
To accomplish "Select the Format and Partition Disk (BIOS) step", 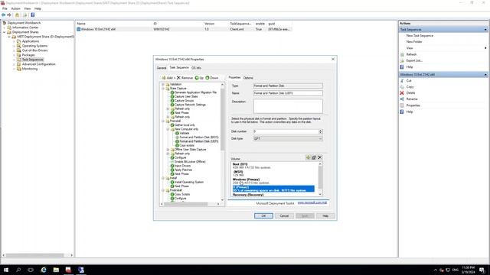I will pos(199,137).
